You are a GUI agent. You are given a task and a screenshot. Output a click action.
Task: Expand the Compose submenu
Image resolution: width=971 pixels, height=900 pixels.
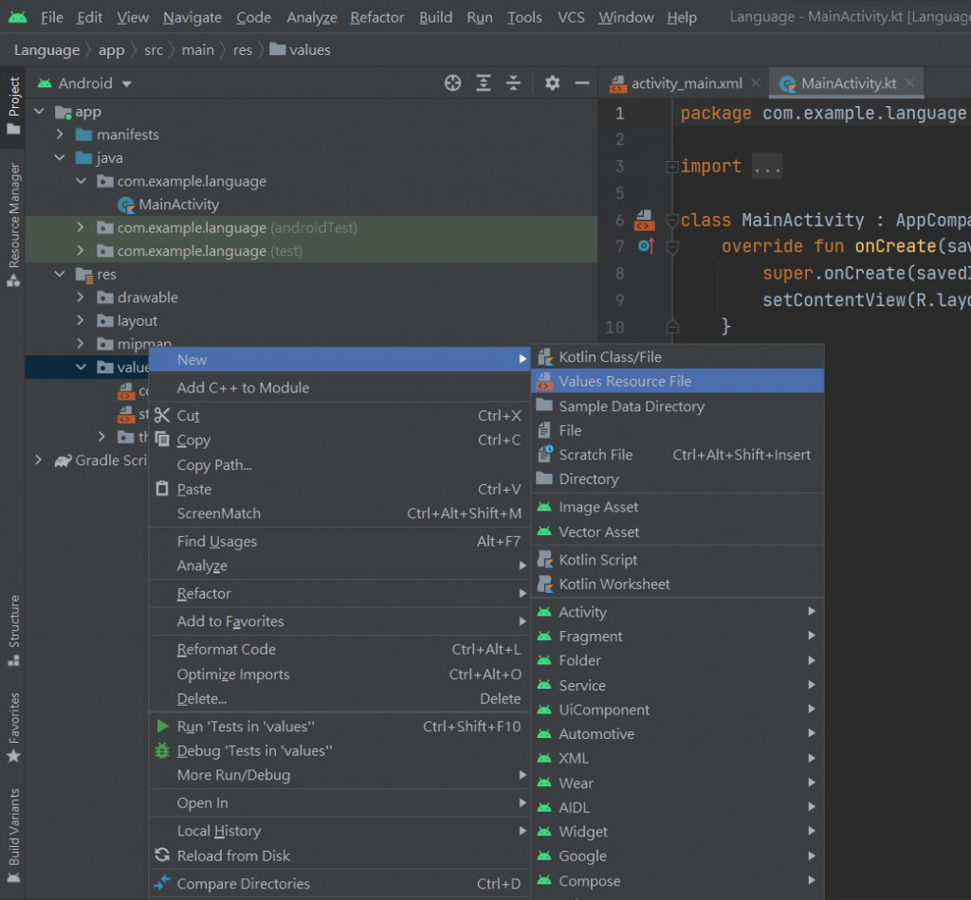pyautogui.click(x=677, y=881)
